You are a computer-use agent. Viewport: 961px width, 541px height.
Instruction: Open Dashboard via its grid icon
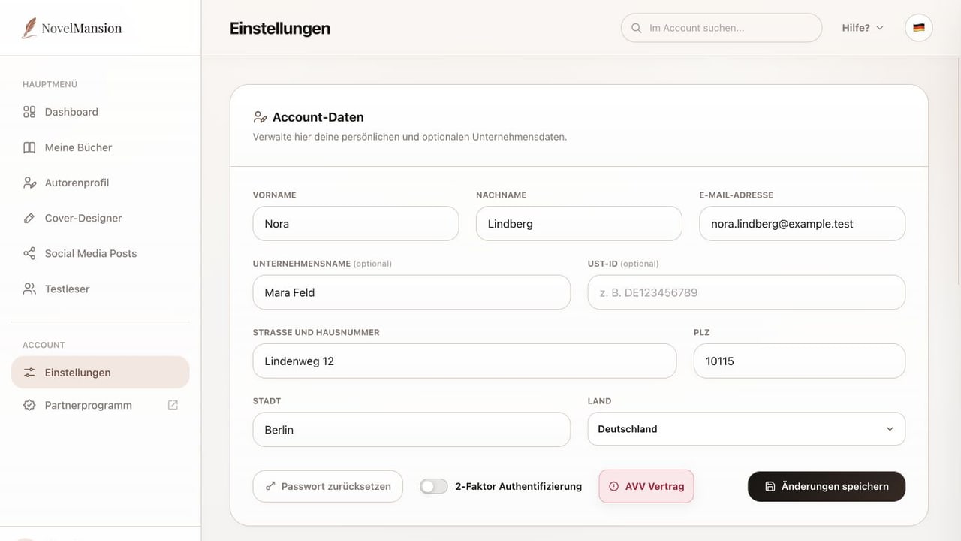tap(29, 112)
